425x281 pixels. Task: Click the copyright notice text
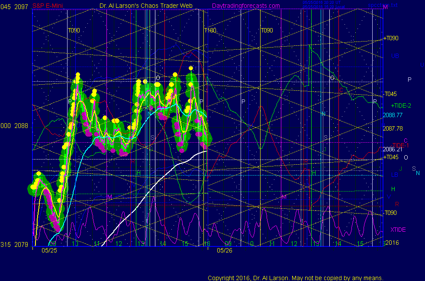tap(296, 278)
